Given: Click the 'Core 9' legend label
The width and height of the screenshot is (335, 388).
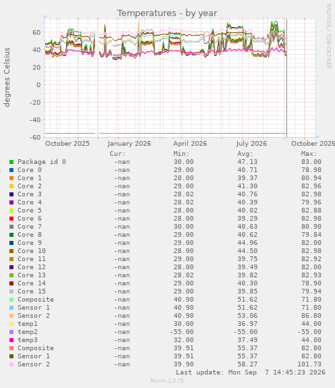Looking at the screenshot, I should tap(30, 243).
